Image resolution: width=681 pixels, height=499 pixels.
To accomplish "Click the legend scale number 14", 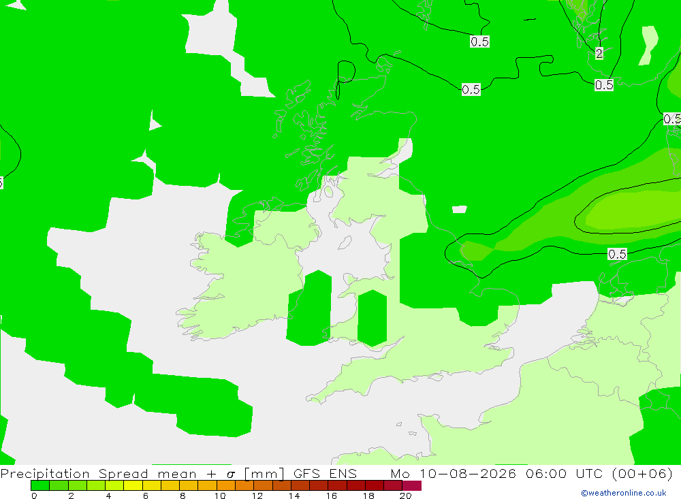I will click(294, 496).
